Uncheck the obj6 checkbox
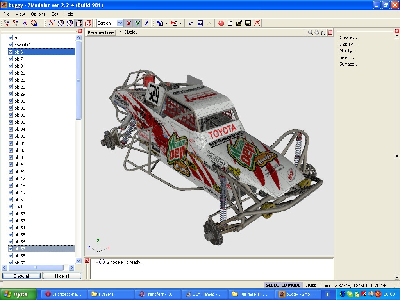This screenshot has width=400, height=300. pyautogui.click(x=11, y=52)
